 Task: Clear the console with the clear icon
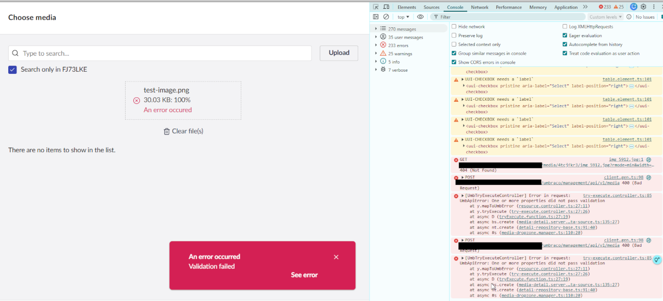pos(386,17)
